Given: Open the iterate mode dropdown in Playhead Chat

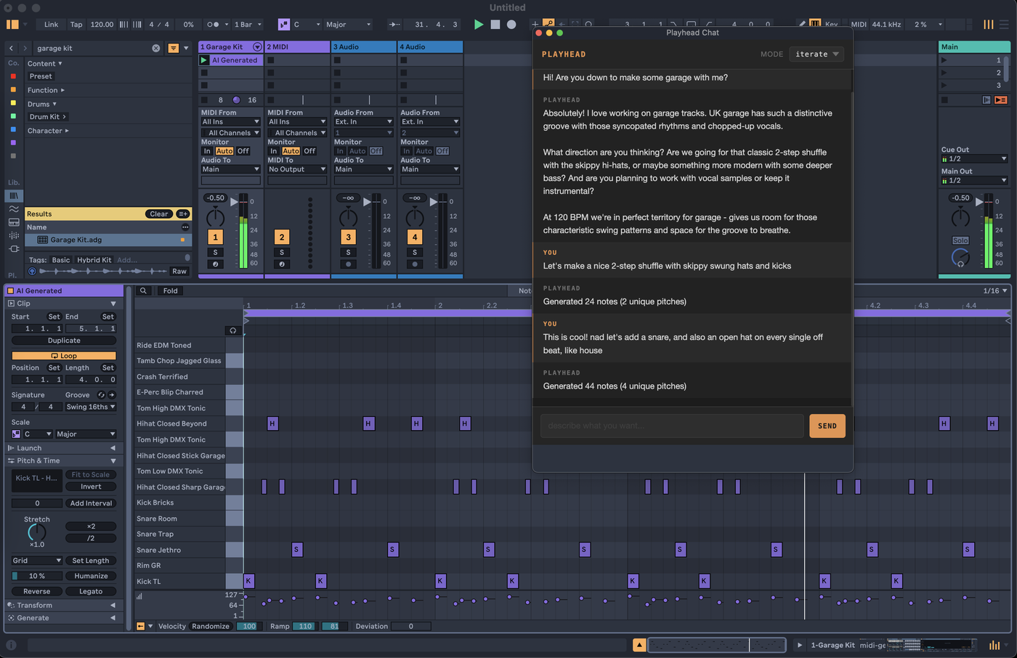Looking at the screenshot, I should [816, 54].
